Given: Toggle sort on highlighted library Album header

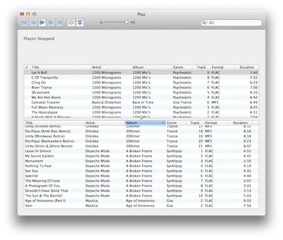Looking at the screenshot, I should point(145,123).
